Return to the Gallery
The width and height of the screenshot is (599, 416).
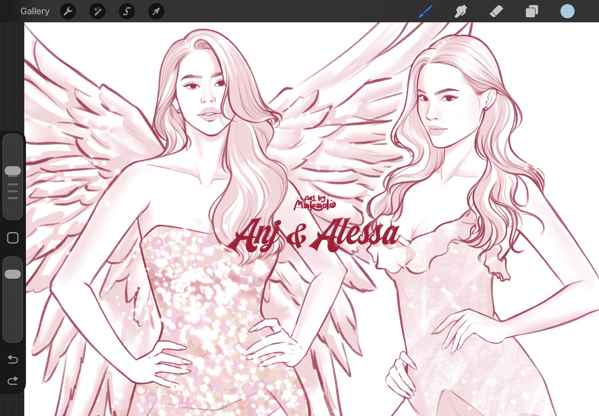(35, 11)
